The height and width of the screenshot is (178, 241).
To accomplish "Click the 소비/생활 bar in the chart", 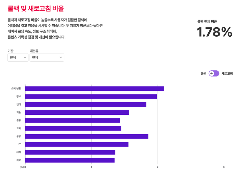I will 95,89.
